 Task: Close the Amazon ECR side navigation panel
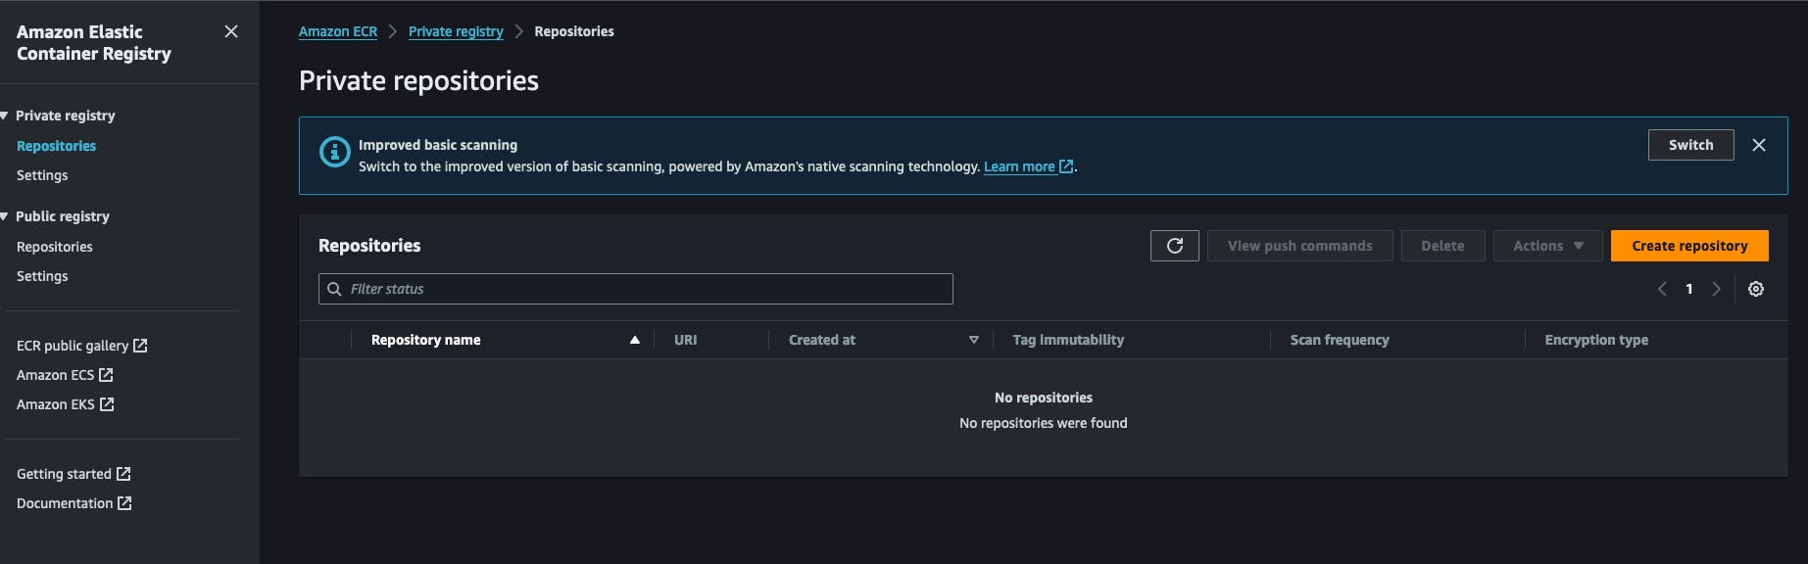click(x=231, y=31)
